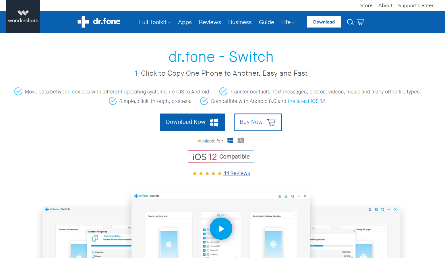Screen dimensions: 445x258
Task: Open the 44 Reviews link
Action: pos(237,173)
